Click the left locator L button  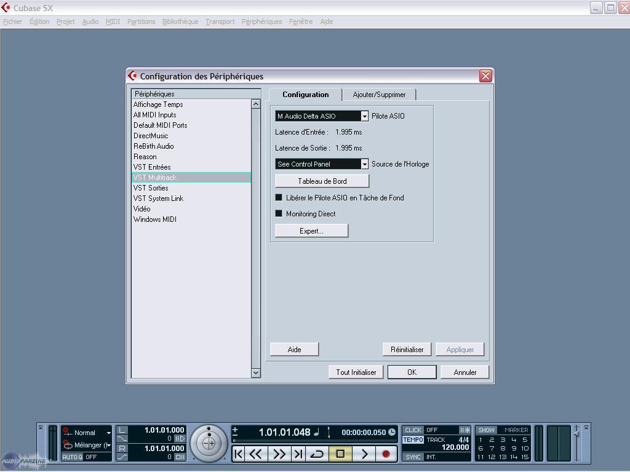(x=122, y=430)
